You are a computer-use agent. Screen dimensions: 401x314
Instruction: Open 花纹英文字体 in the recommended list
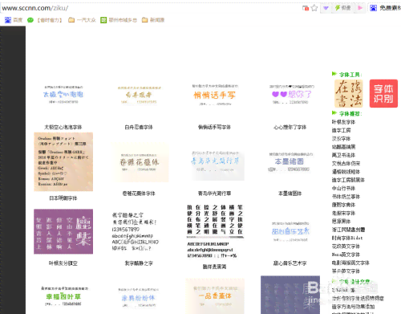click(x=346, y=247)
